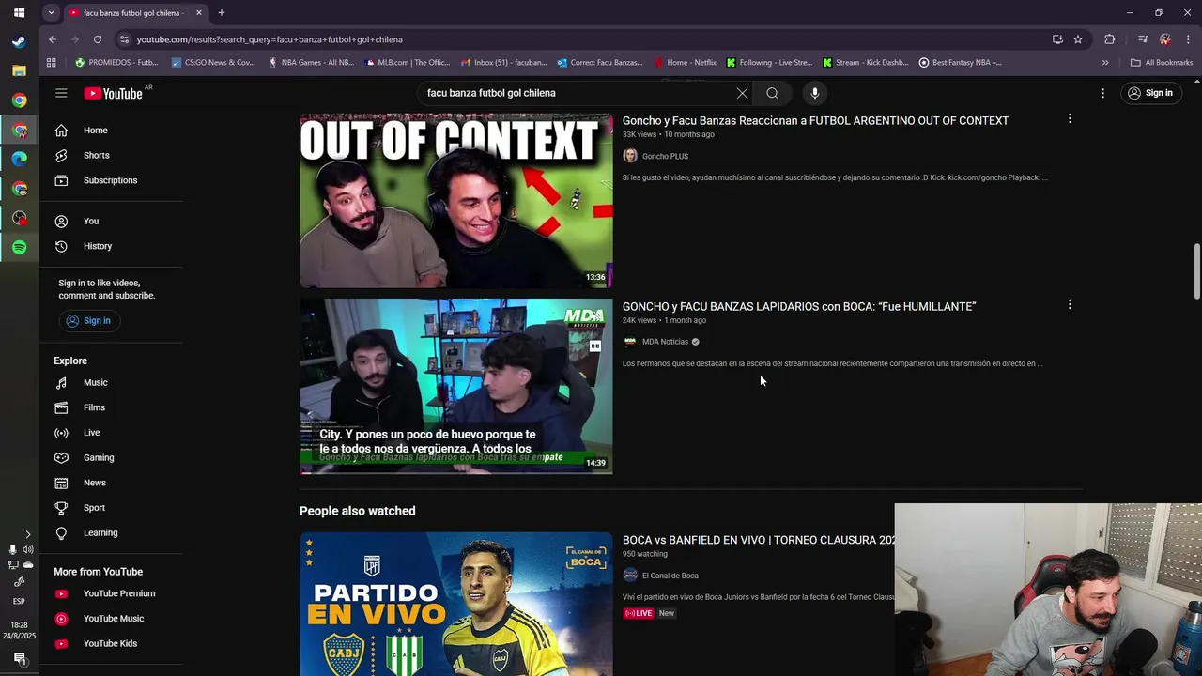Open YouTube settings three-dot menu

[1102, 93]
